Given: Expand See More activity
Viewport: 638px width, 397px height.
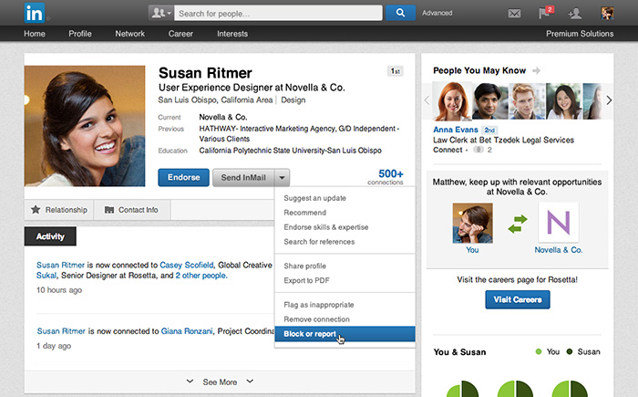Looking at the screenshot, I should click(220, 381).
